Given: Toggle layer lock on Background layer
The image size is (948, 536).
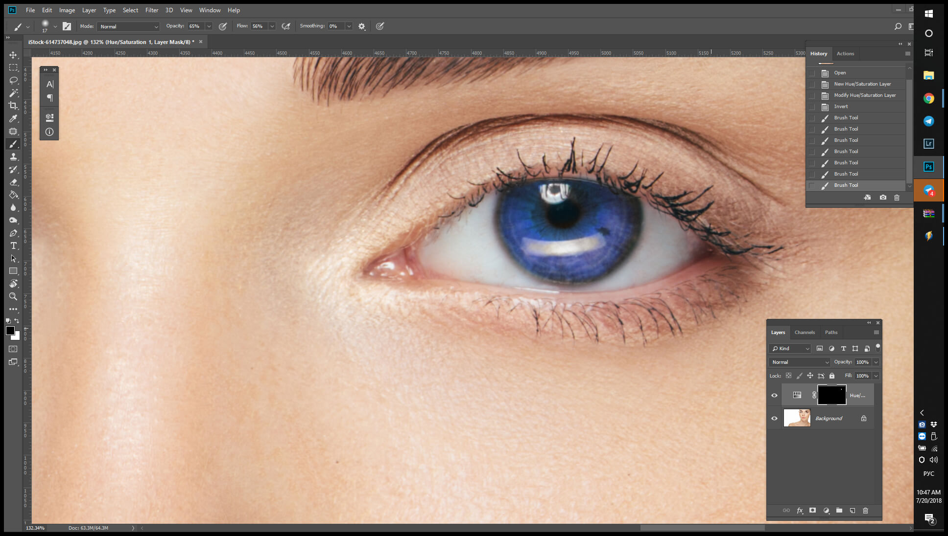Looking at the screenshot, I should pos(863,418).
